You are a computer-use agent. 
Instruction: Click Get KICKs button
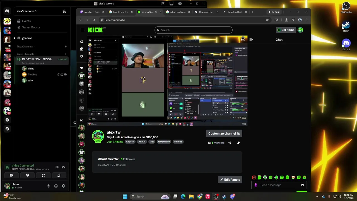click(286, 30)
